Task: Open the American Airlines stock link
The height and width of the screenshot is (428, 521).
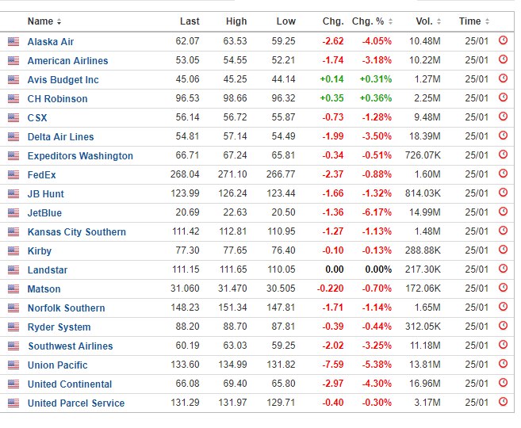Action: click(x=67, y=61)
